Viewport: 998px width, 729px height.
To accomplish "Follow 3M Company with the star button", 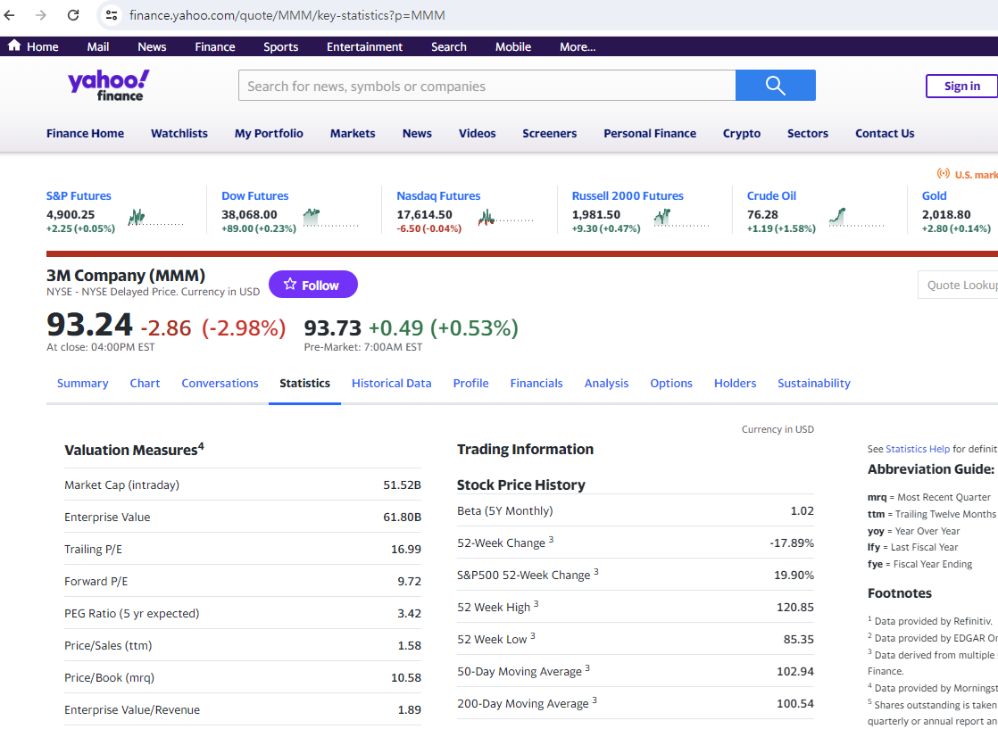I will tap(313, 285).
